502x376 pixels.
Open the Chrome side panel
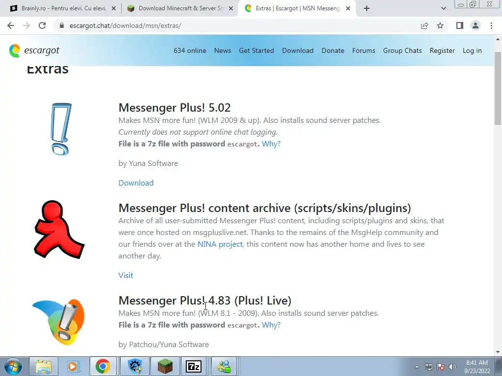pyautogui.click(x=460, y=25)
